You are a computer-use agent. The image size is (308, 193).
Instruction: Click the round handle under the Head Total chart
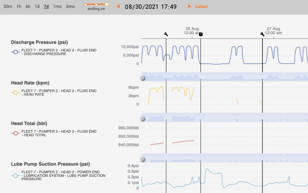click(x=143, y=159)
